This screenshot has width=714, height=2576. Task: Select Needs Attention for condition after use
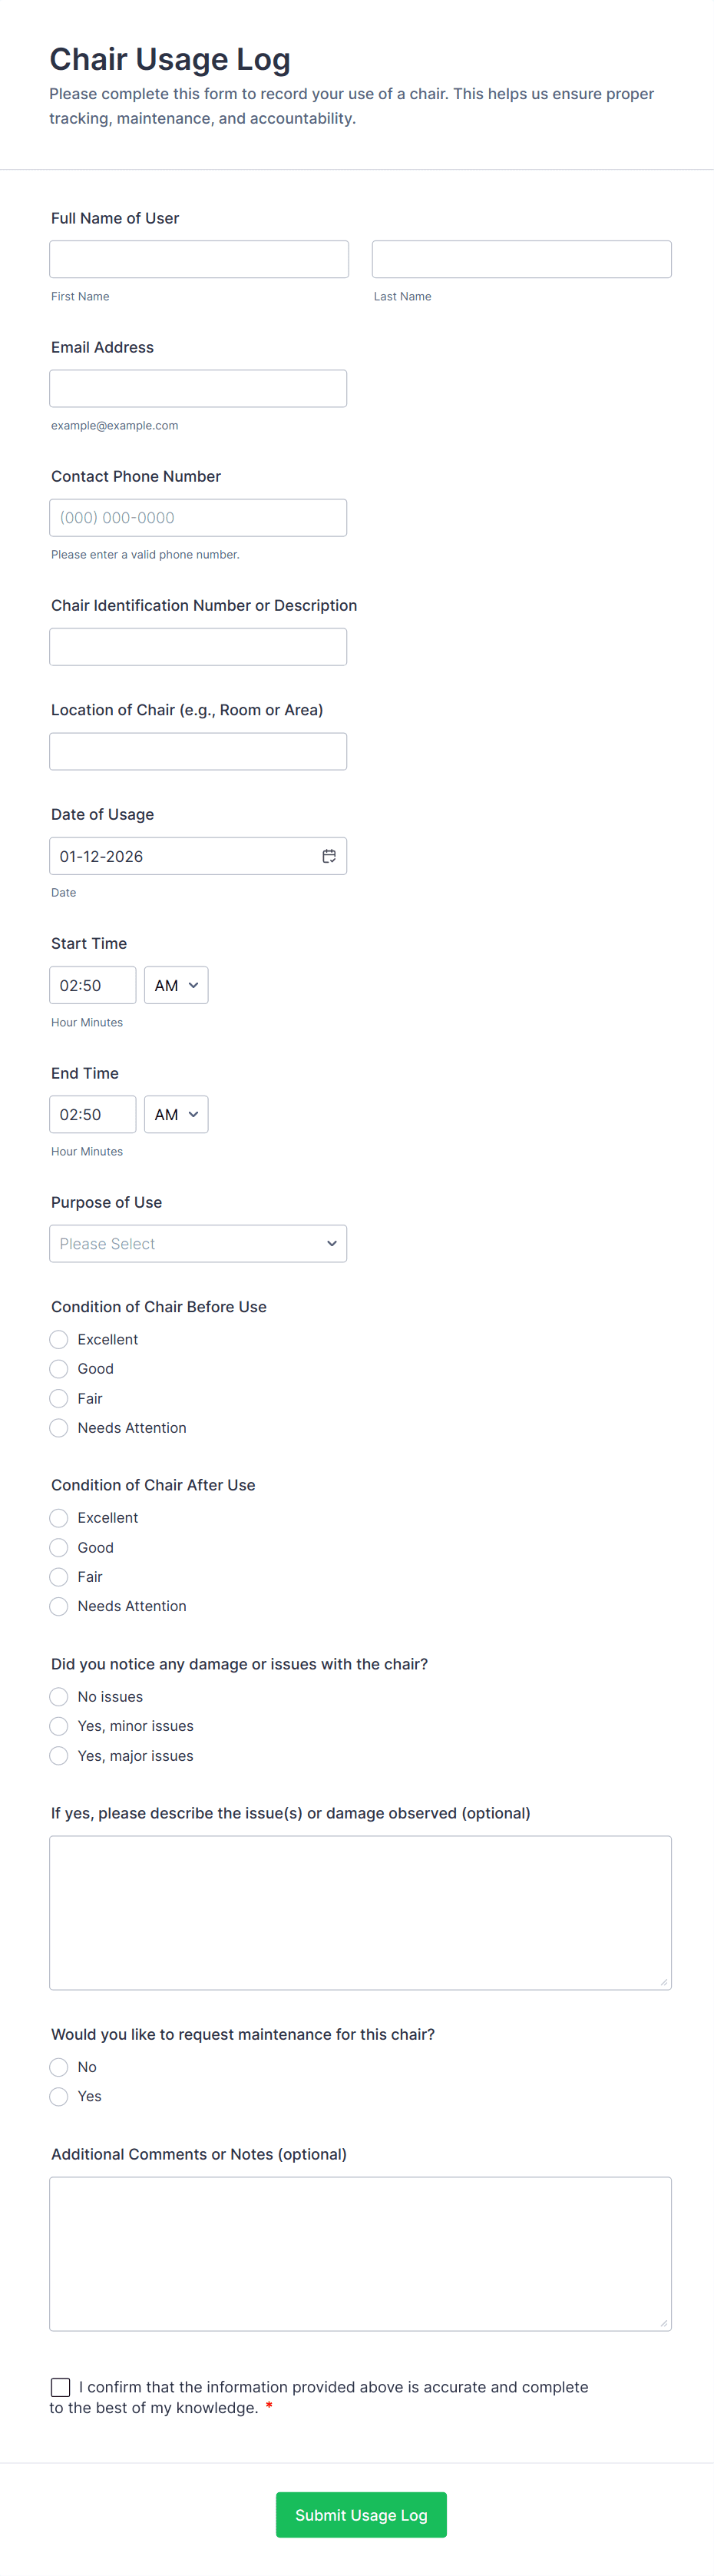59,1606
